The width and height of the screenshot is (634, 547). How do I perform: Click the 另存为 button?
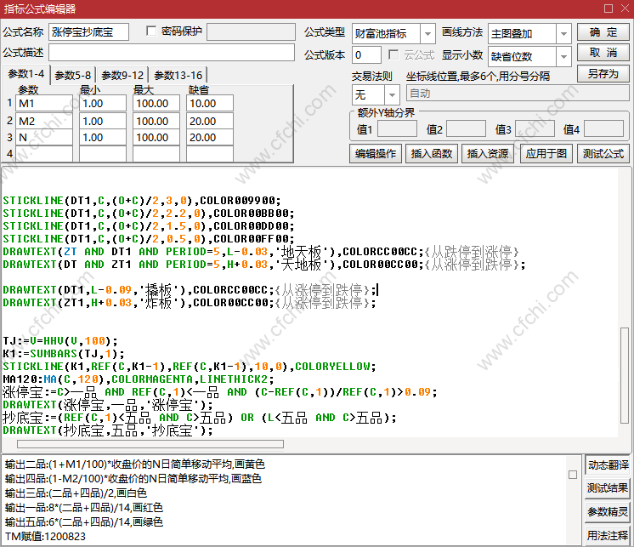tap(603, 74)
